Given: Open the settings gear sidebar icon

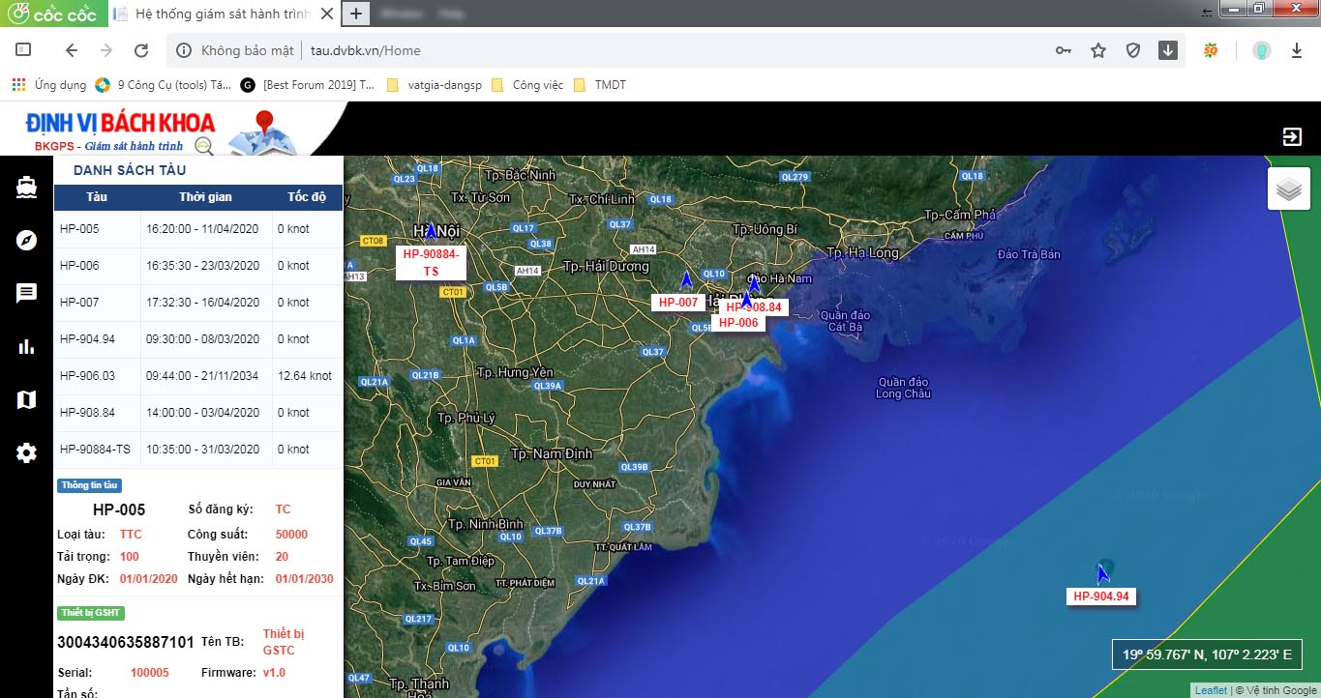Looking at the screenshot, I should pos(26,452).
